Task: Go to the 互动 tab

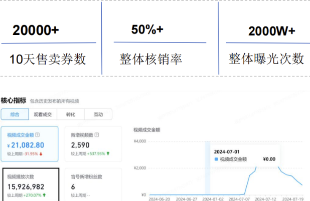Action: coord(98,114)
